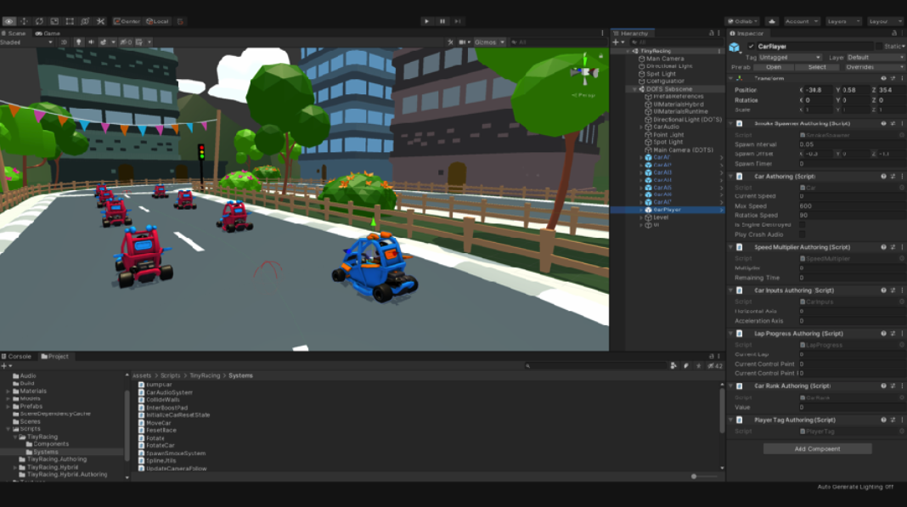The image size is (907, 507).
Task: Collapse the DOTS Subscene in the Hierarchy
Action: click(635, 89)
